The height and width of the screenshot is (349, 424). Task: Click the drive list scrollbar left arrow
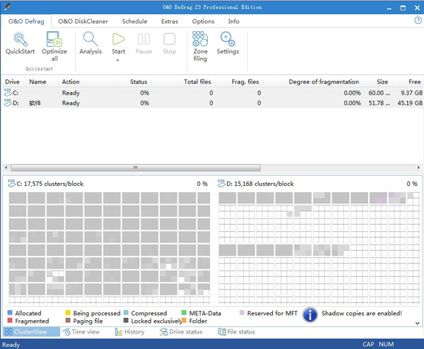coord(6,167)
